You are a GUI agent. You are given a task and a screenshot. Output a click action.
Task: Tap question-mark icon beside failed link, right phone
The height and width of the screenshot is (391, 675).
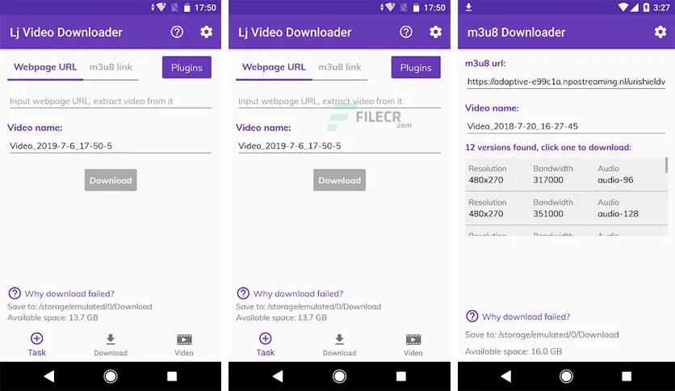[472, 317]
